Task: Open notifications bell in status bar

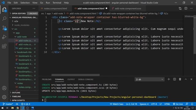Action: coord(192,104)
